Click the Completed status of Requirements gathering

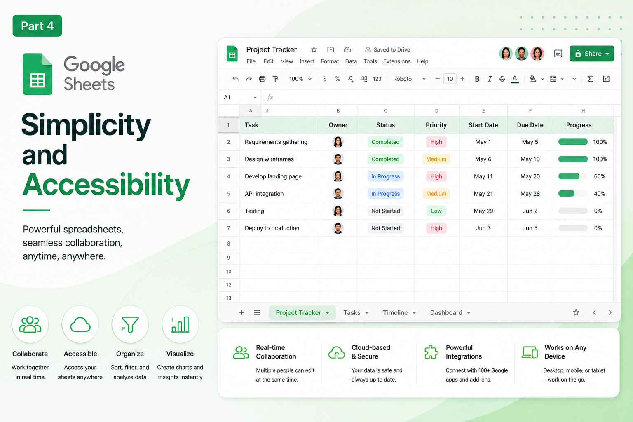pyautogui.click(x=385, y=142)
